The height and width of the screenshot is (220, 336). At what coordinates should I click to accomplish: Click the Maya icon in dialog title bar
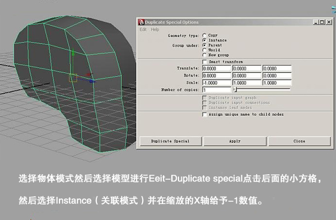coord(141,22)
